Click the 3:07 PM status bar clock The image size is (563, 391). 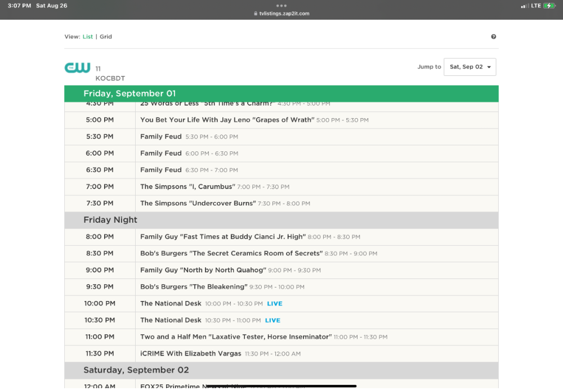point(19,6)
